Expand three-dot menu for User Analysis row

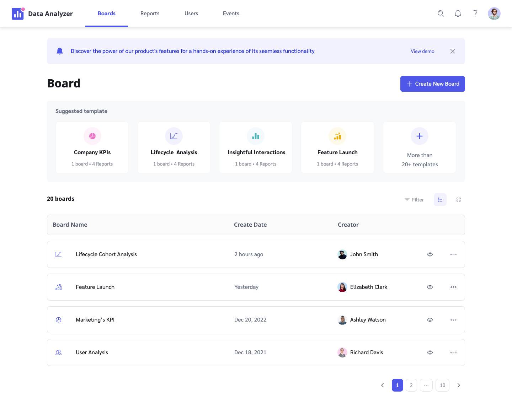click(453, 352)
